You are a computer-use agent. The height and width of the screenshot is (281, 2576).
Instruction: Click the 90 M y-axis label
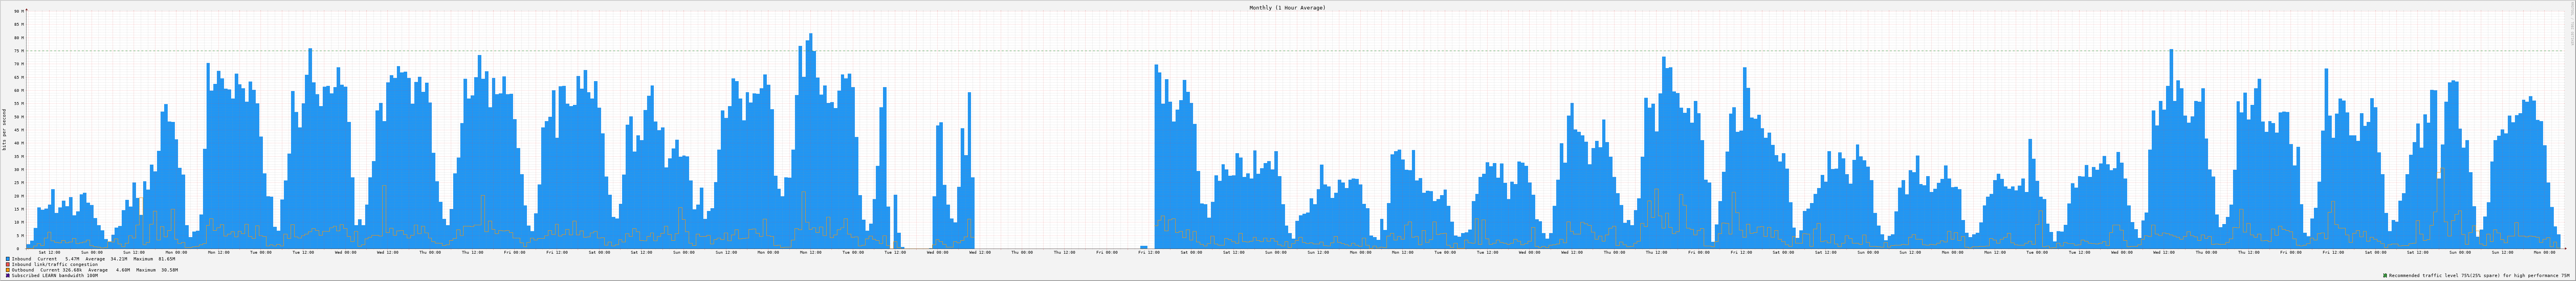pos(18,11)
